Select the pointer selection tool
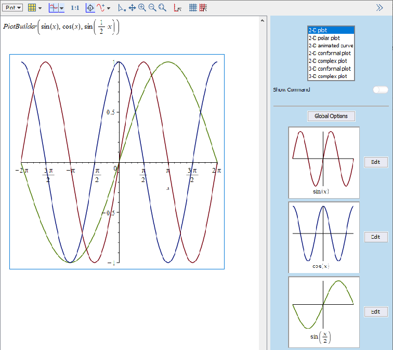This screenshot has width=393, height=350. tap(121, 8)
